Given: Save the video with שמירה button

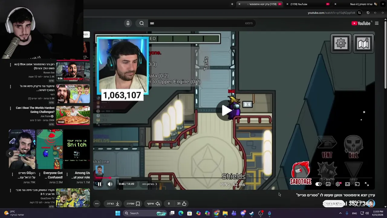Looking at the screenshot, I should tap(133, 203).
